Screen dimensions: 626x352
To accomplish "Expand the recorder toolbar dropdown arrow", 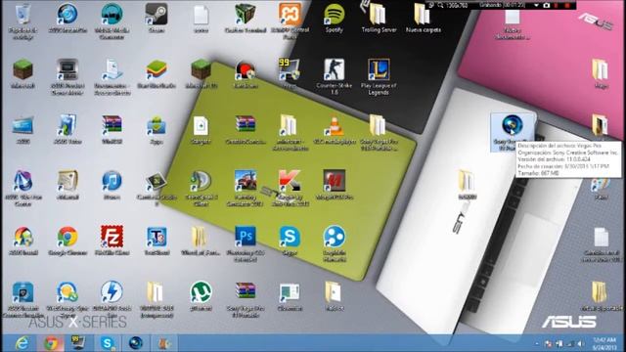I will pos(537,5).
